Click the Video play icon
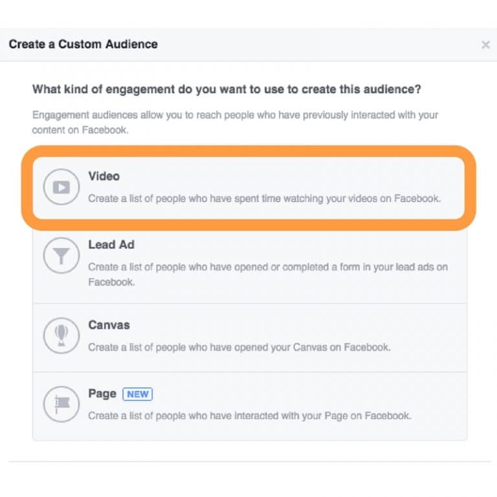 [60, 187]
